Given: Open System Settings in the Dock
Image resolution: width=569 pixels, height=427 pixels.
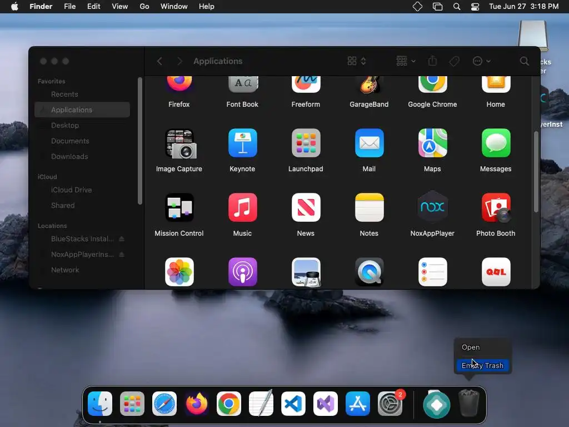Looking at the screenshot, I should click(x=390, y=404).
